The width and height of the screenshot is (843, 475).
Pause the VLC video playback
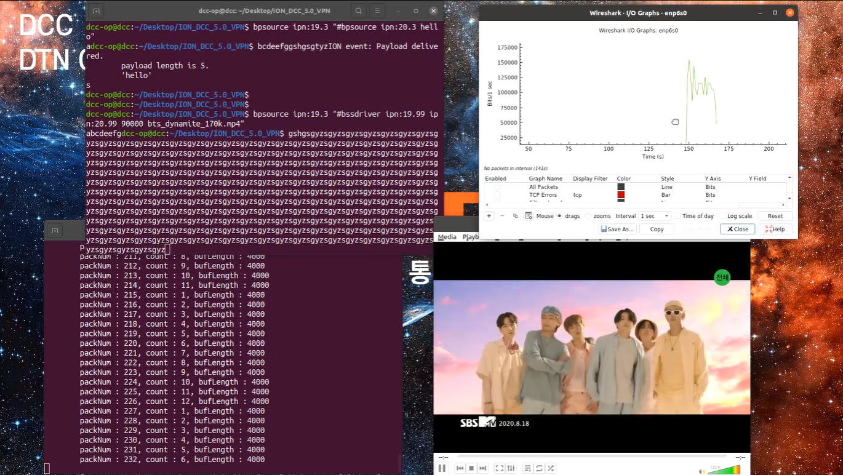coord(442,468)
